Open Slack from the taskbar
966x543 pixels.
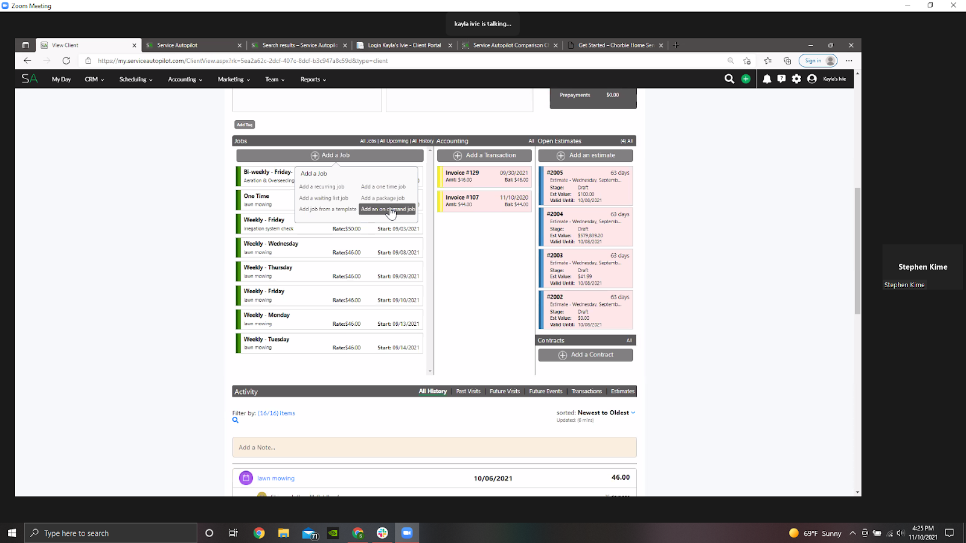pos(382,533)
